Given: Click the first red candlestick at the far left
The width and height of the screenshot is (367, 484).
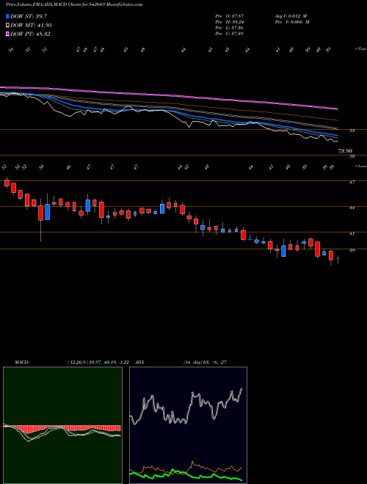Looking at the screenshot, I should 7,183.
